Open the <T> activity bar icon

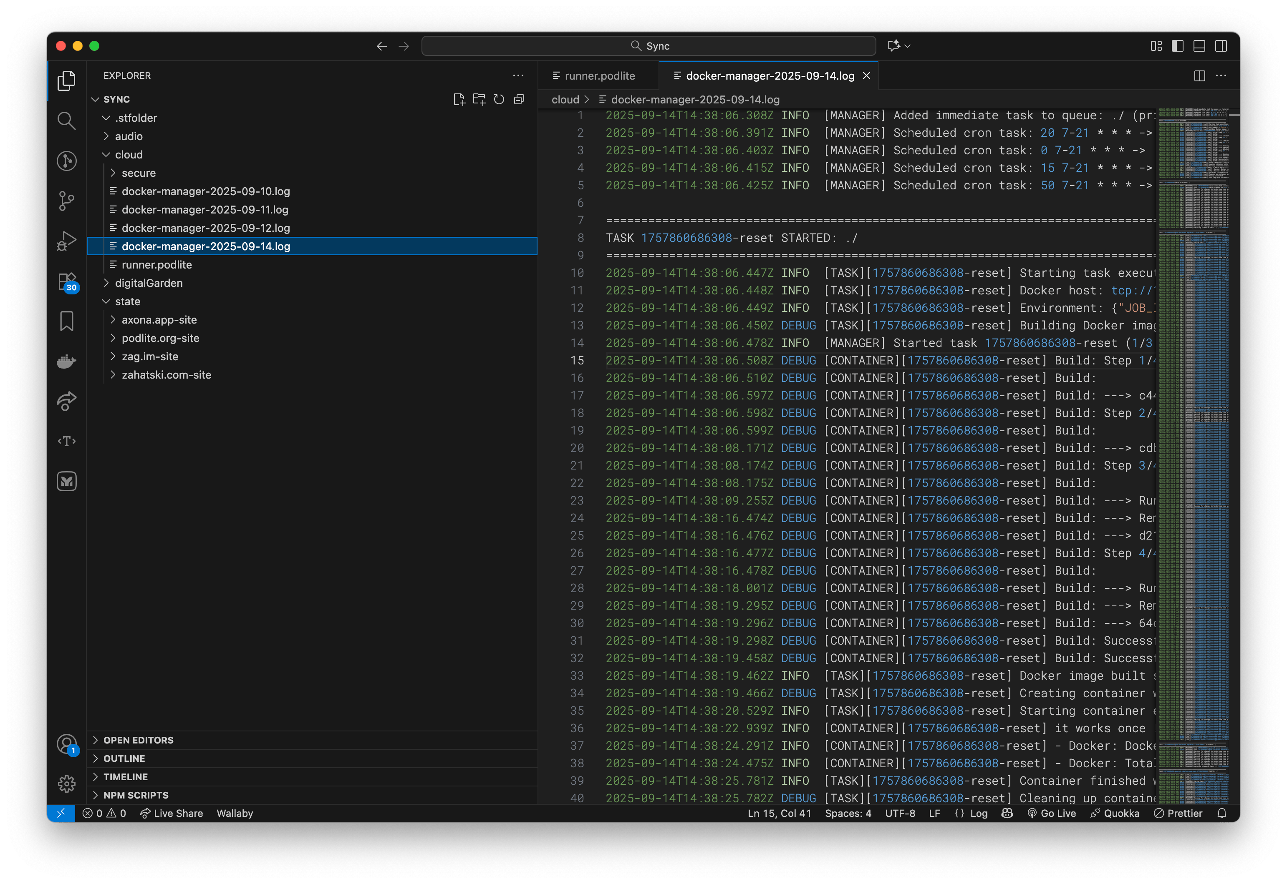pos(66,441)
